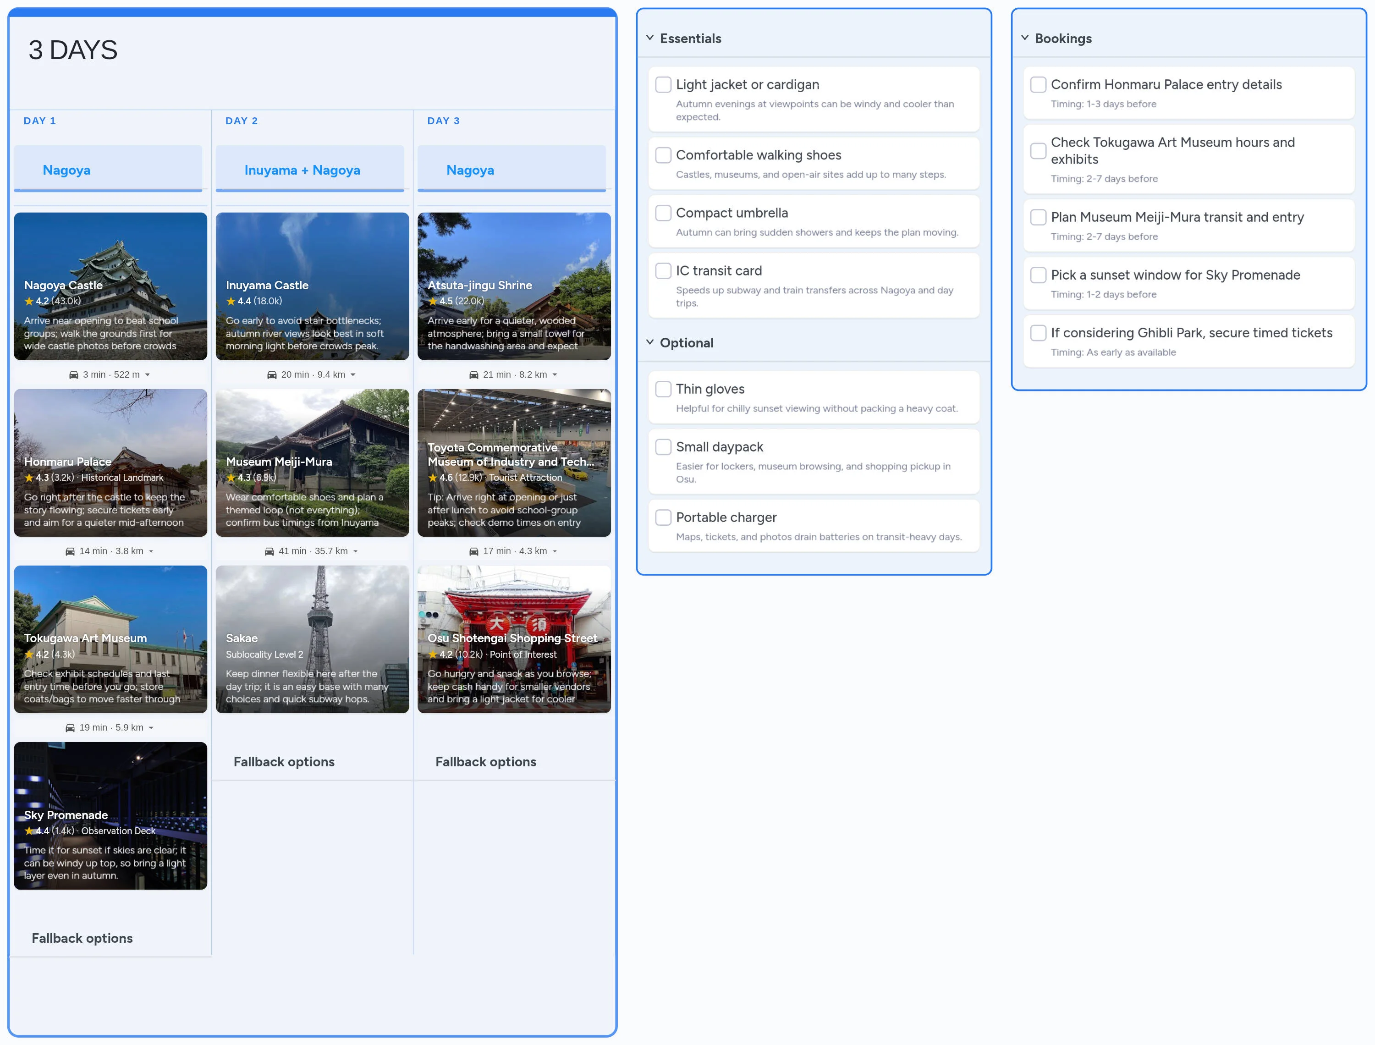Check the Light jacket or cardigan item
Image resolution: width=1375 pixels, height=1045 pixels.
663,85
